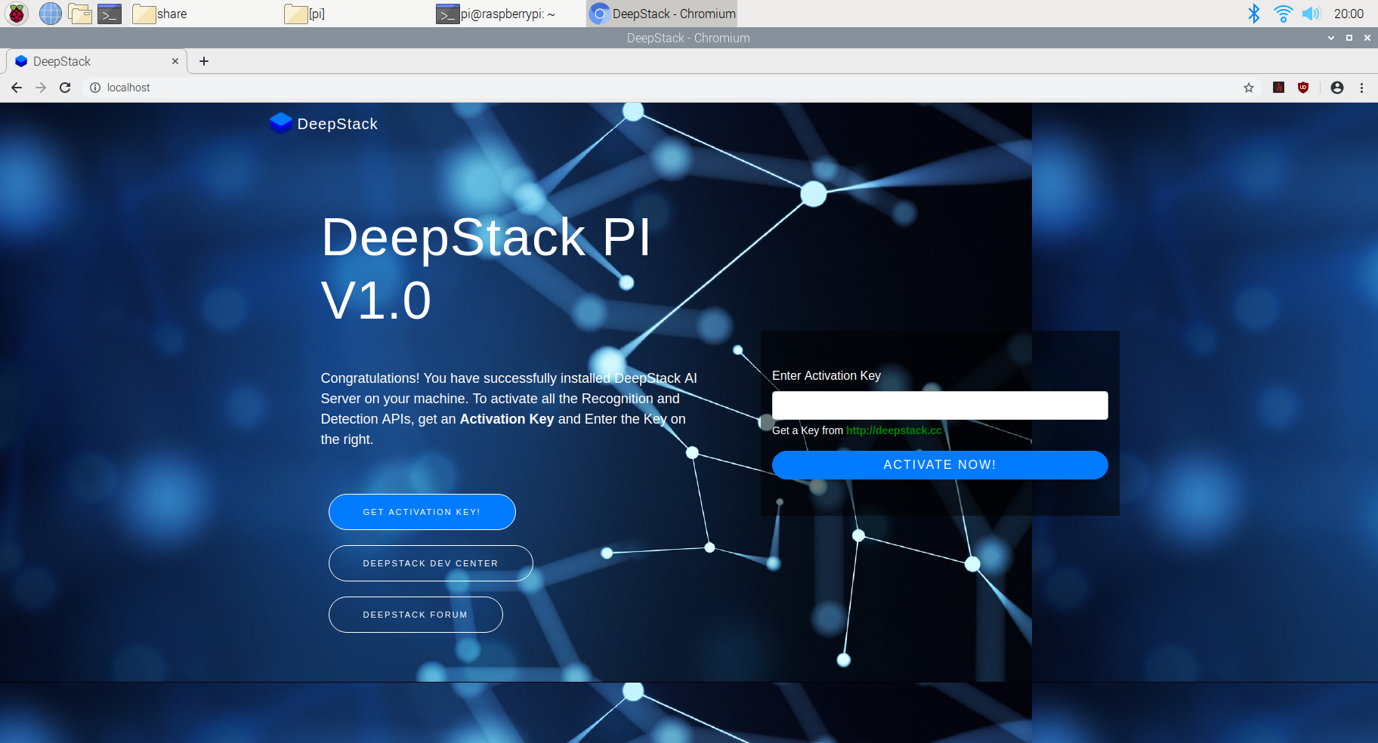
Task: Toggle bookmark star for this page
Action: click(x=1248, y=88)
